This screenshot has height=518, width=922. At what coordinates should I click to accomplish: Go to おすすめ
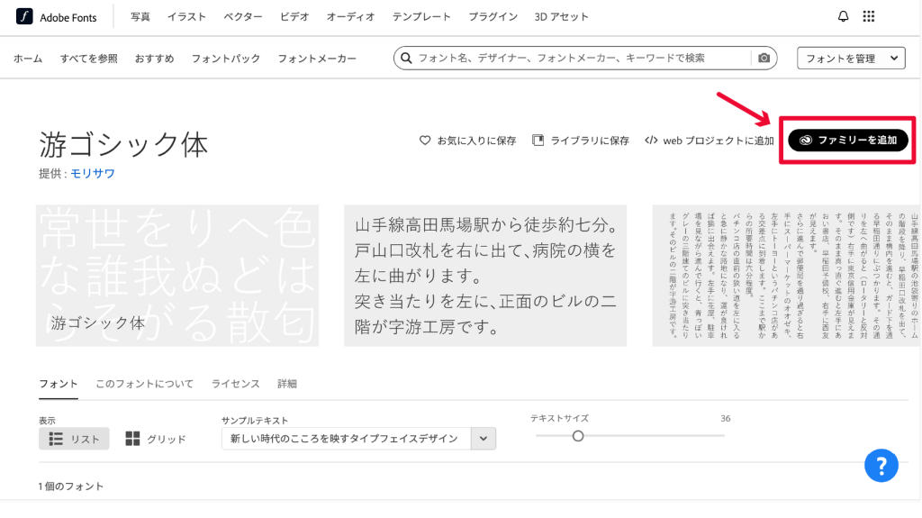(x=154, y=59)
